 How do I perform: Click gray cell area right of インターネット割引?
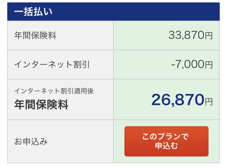(102, 64)
